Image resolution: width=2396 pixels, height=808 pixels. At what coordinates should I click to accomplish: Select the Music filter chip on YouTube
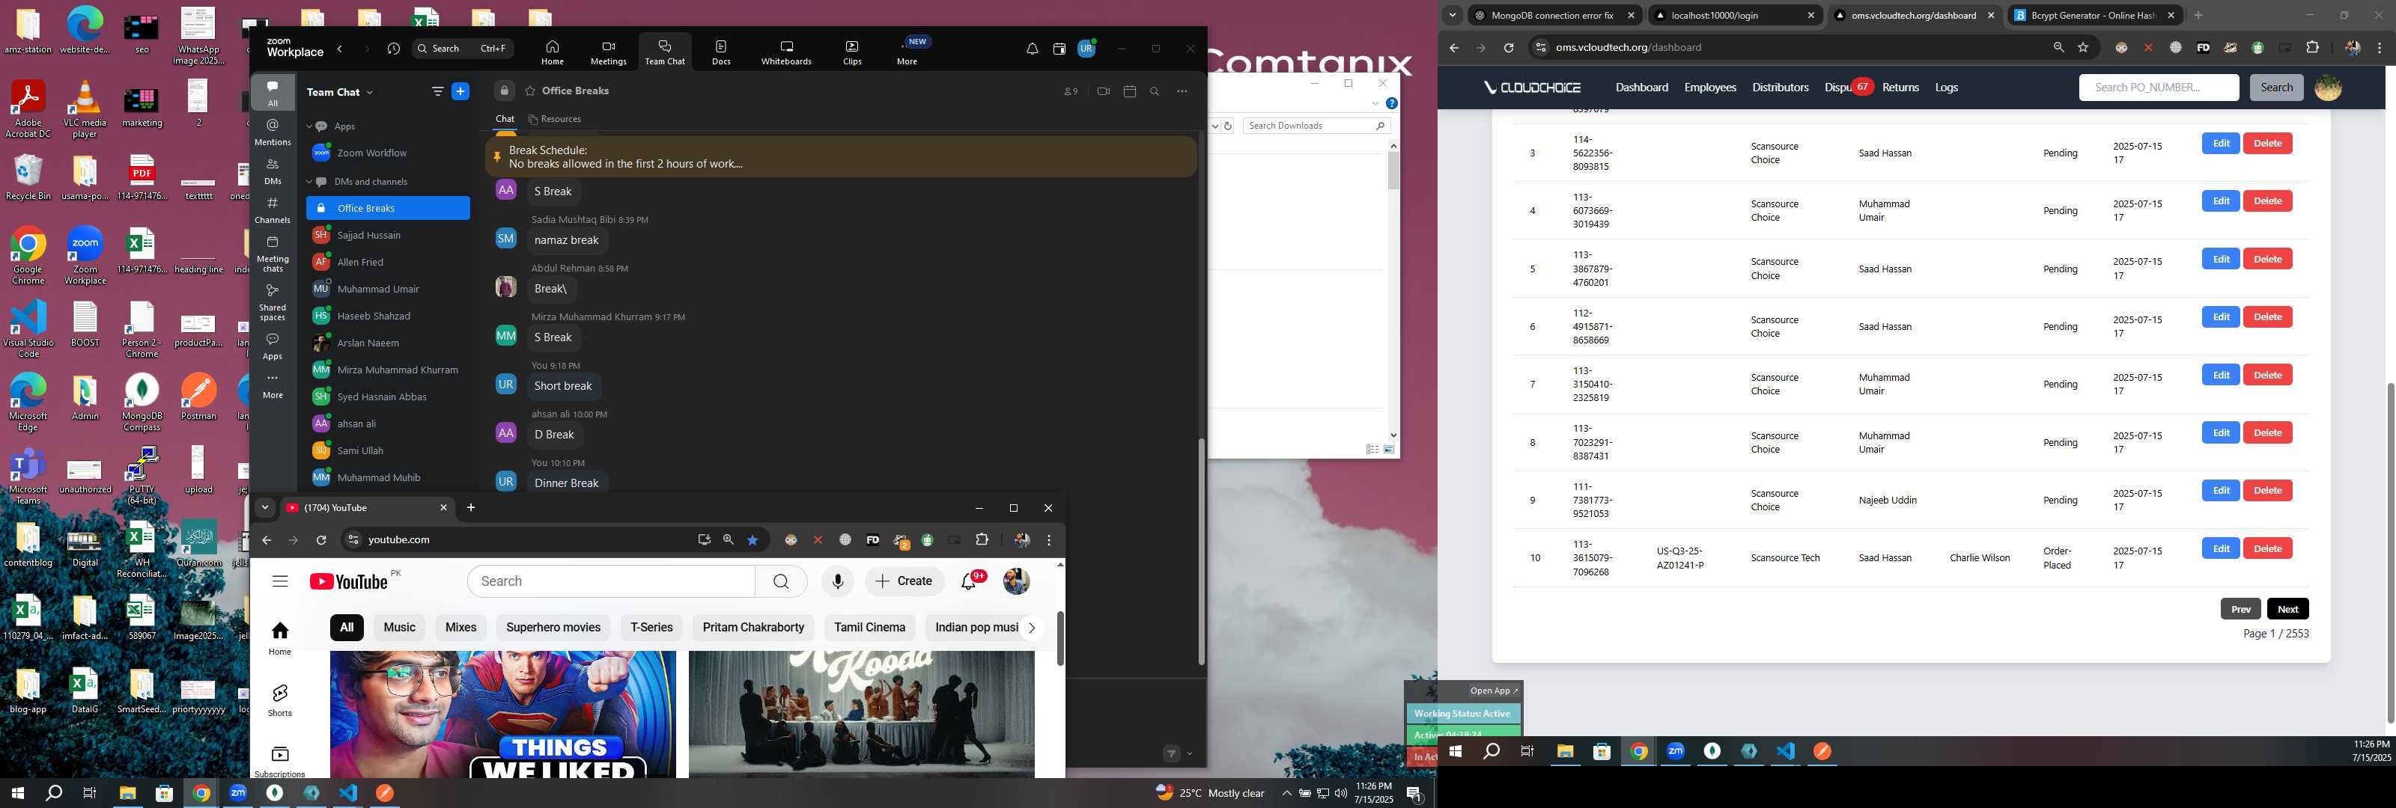click(x=400, y=628)
